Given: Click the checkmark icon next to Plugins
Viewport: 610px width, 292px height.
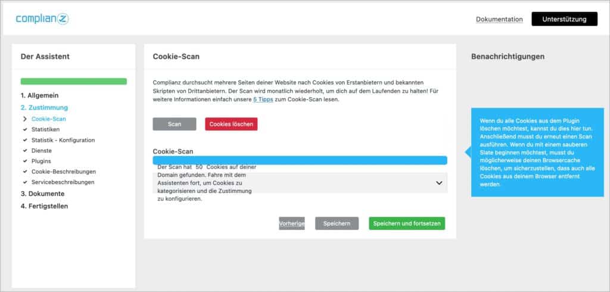Looking at the screenshot, I should pyautogui.click(x=25, y=161).
